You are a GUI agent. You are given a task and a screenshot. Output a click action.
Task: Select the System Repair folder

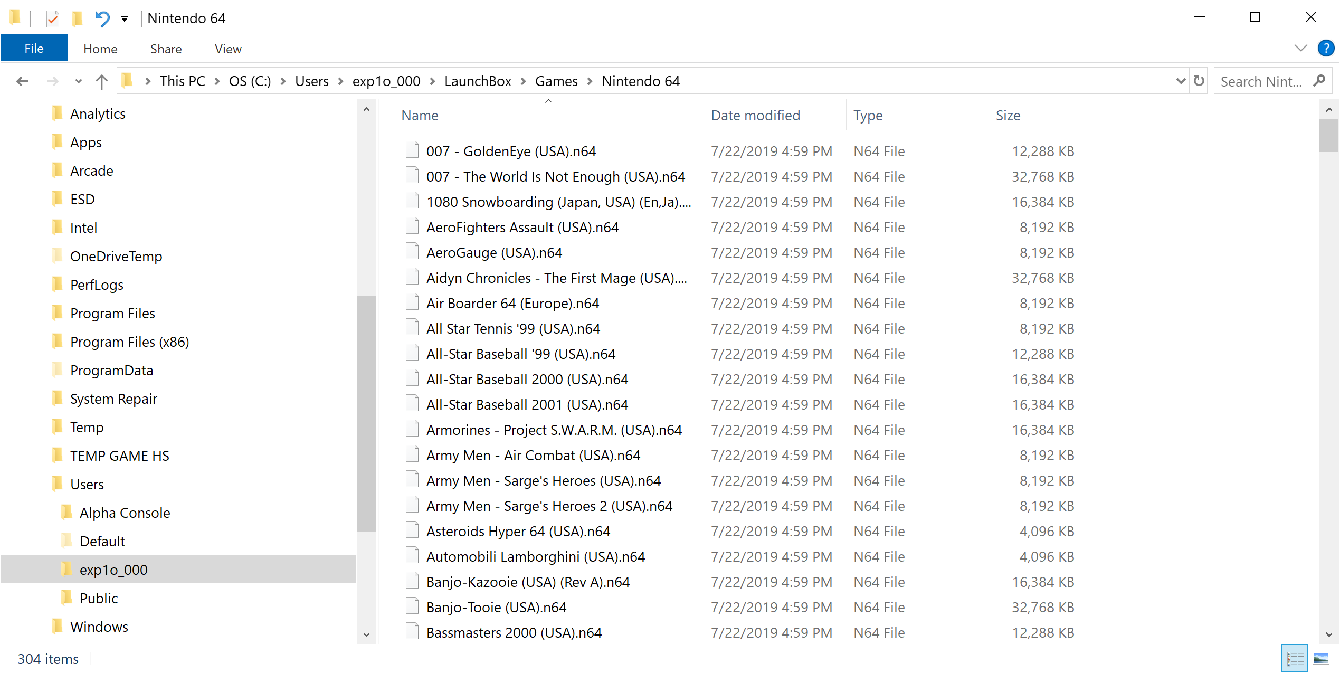click(113, 399)
